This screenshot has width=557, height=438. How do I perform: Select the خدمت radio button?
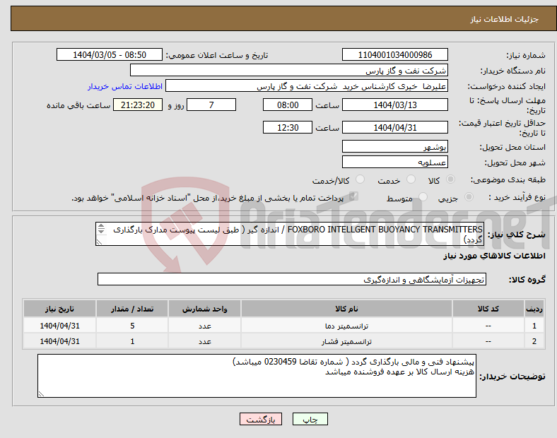(411, 179)
